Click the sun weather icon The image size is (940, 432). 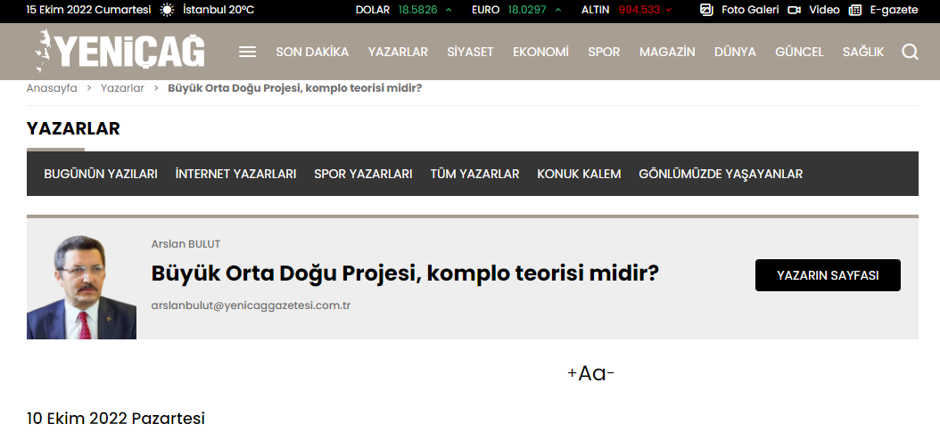[x=167, y=10]
